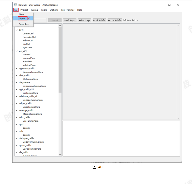Click the tree panel vertical scrollbar thumb

pyautogui.click(x=60, y=60)
